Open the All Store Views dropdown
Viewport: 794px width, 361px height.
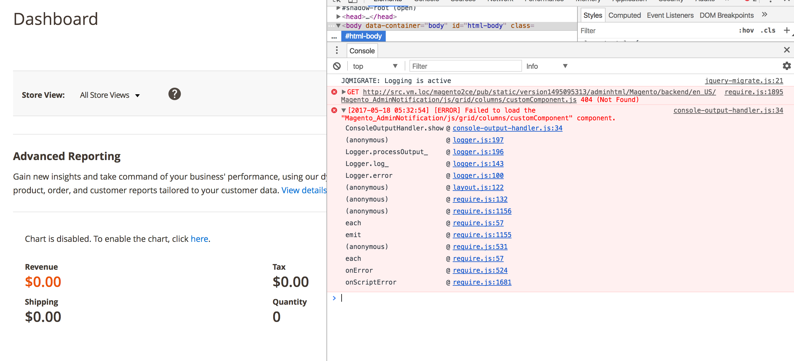tap(110, 95)
